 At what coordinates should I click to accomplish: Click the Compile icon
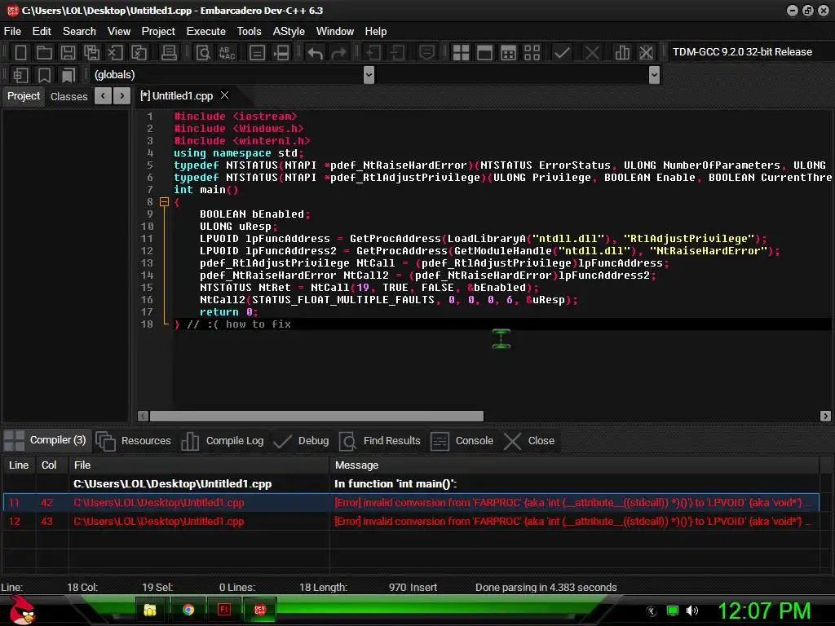[461, 53]
